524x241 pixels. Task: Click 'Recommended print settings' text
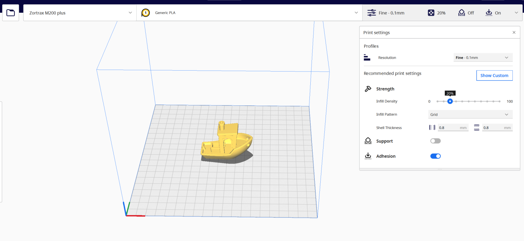coord(392,73)
